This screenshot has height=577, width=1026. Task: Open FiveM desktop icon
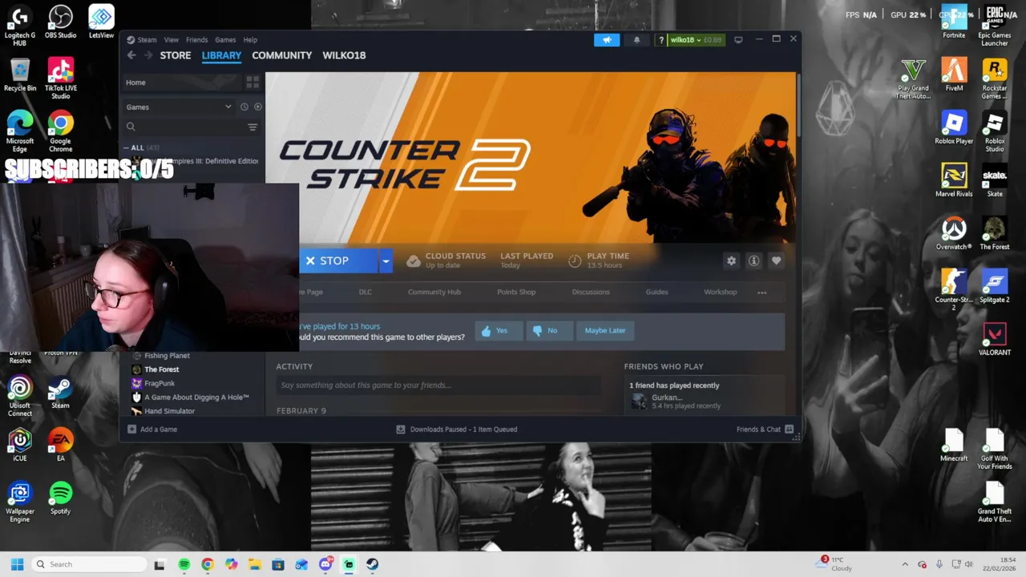click(954, 75)
